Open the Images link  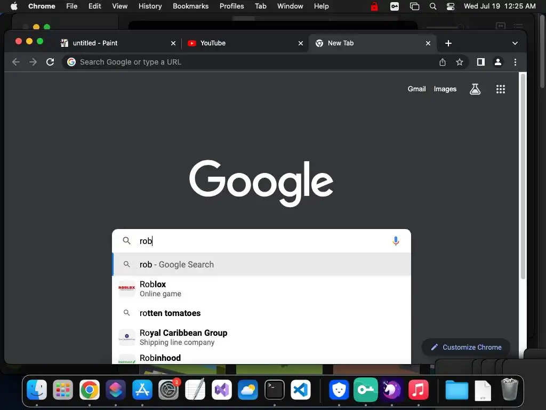coord(445,89)
